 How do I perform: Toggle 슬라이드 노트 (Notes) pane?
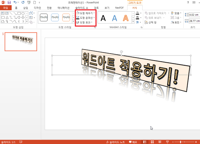(x=115, y=142)
